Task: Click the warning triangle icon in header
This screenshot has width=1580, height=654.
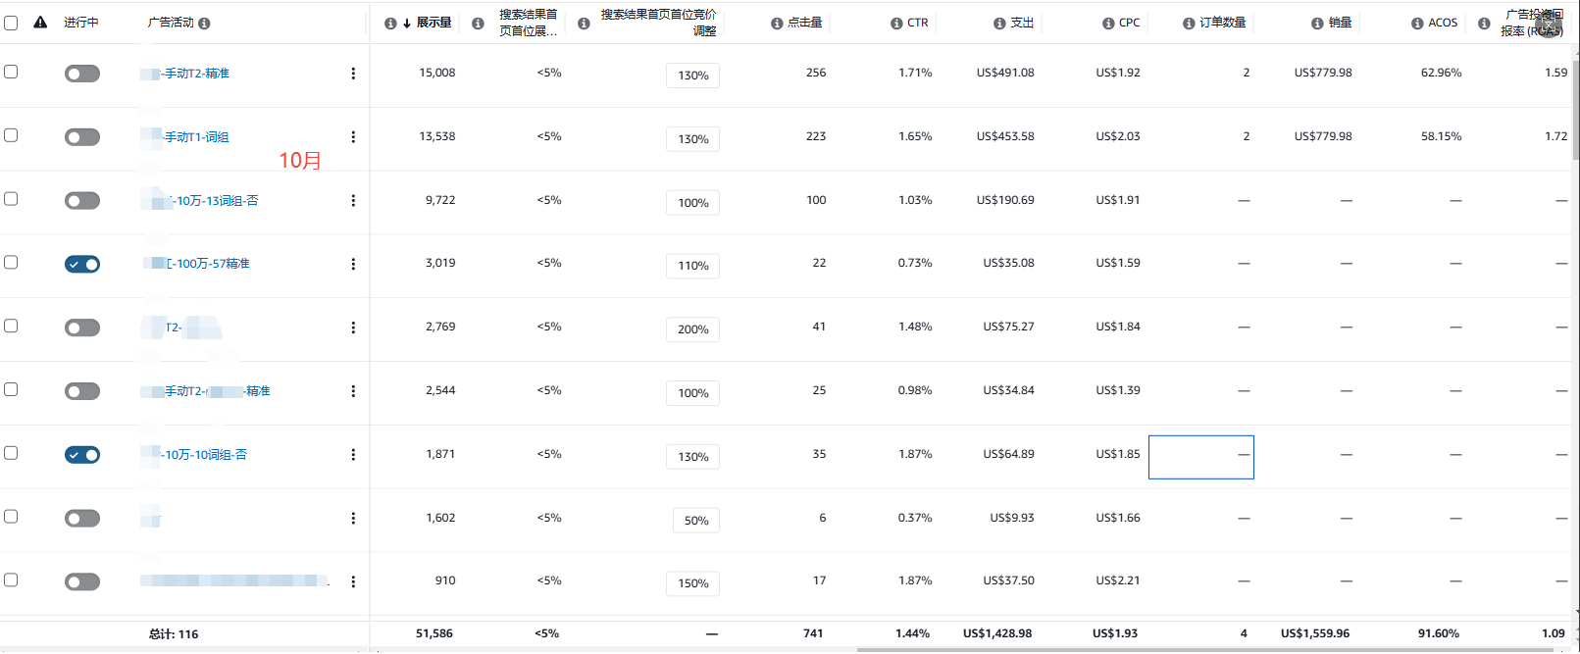Action: tap(40, 23)
